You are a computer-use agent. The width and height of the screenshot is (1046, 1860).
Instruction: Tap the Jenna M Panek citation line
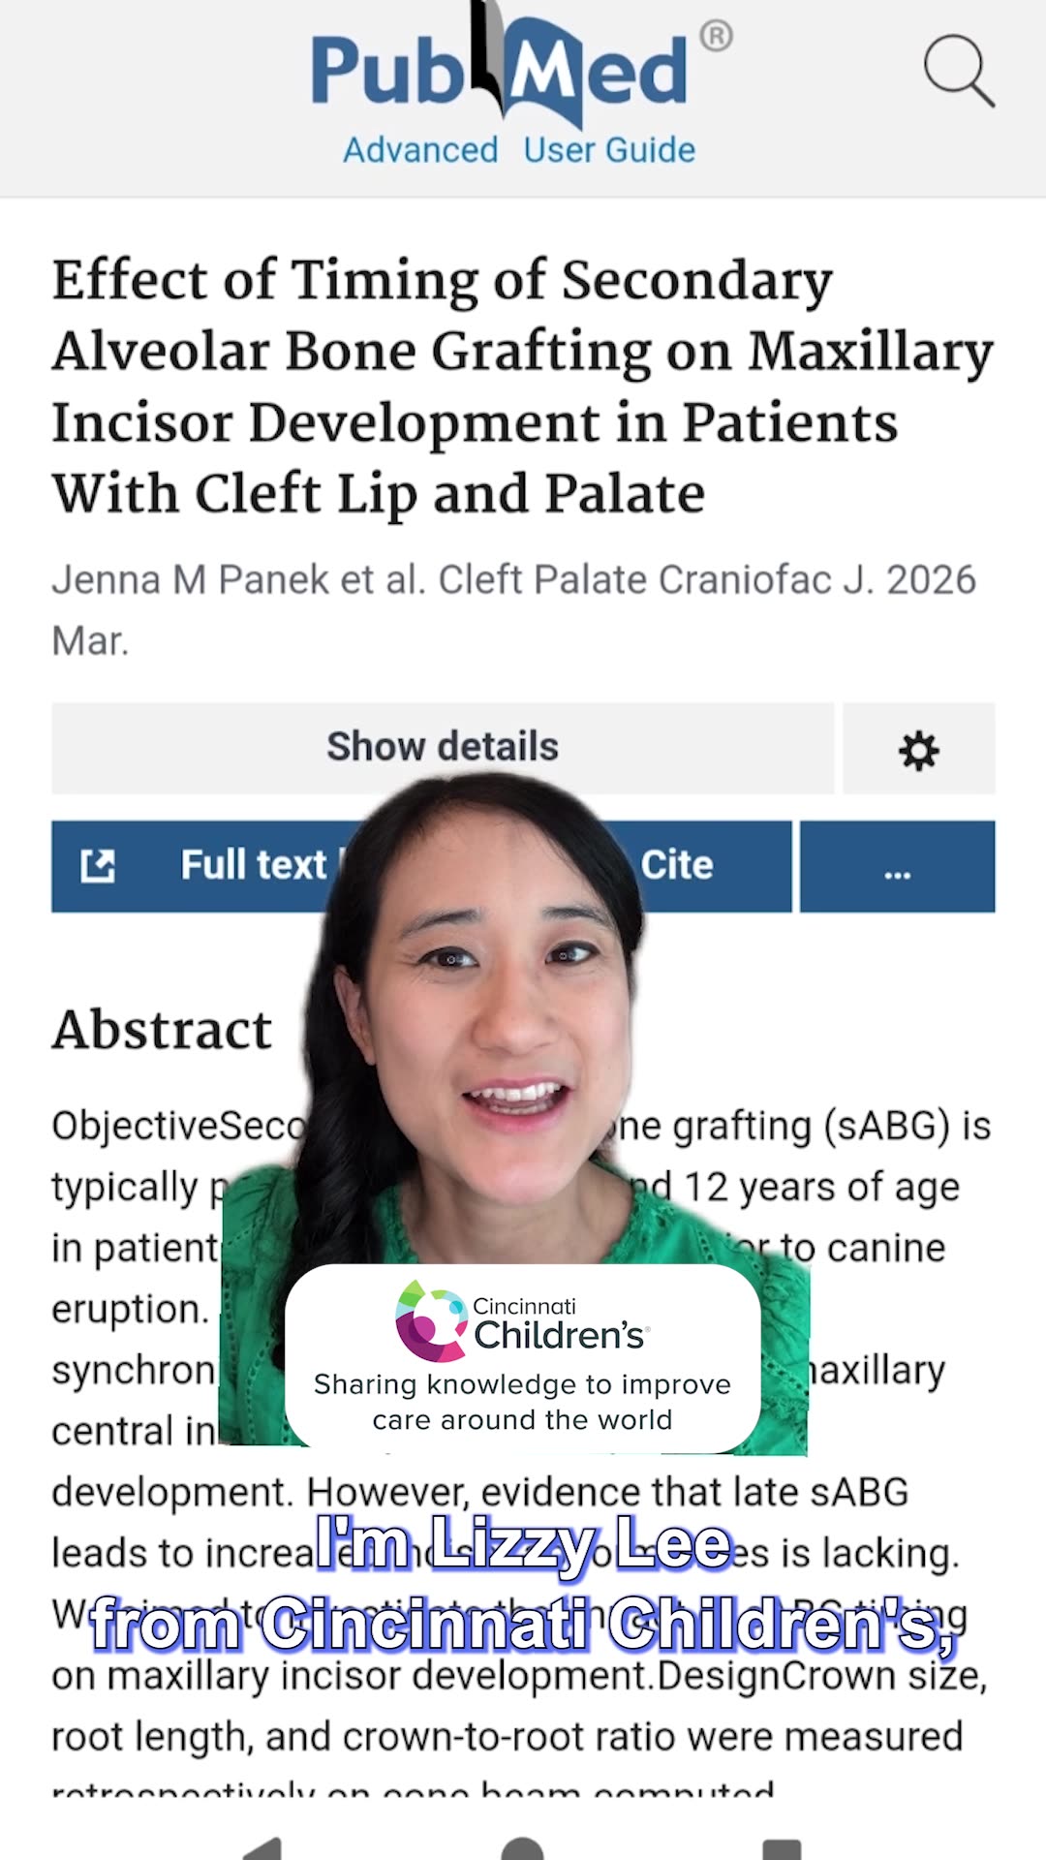[x=514, y=609]
